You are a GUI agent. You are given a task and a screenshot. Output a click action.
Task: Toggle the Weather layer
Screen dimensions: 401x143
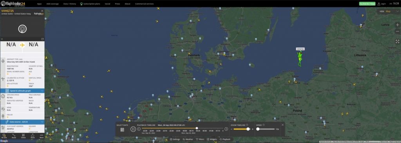click(188, 139)
